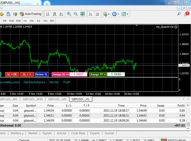This screenshot has width=191, height=141.
Task: Select the H4 timeframe
Action: [x=32, y=21]
